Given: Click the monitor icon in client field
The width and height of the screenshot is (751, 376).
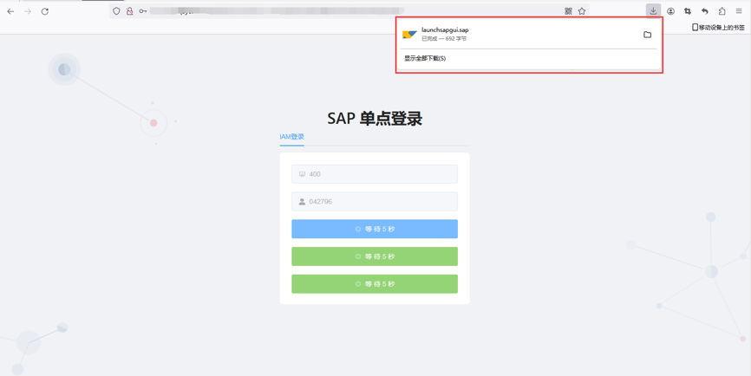Looking at the screenshot, I should (x=302, y=174).
